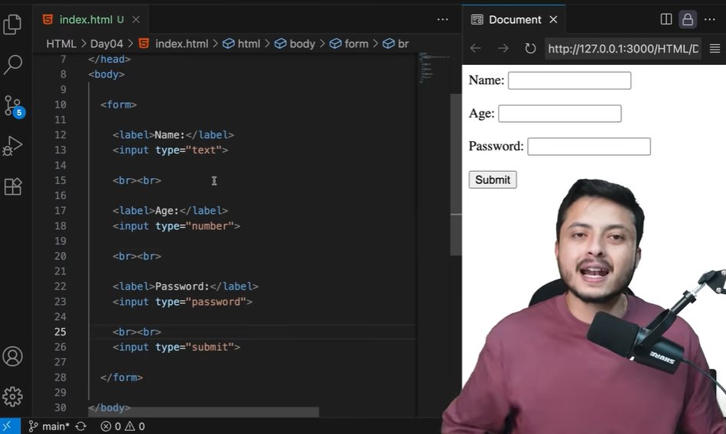This screenshot has width=726, height=434.
Task: Open the Extensions view icon
Action: click(x=13, y=186)
